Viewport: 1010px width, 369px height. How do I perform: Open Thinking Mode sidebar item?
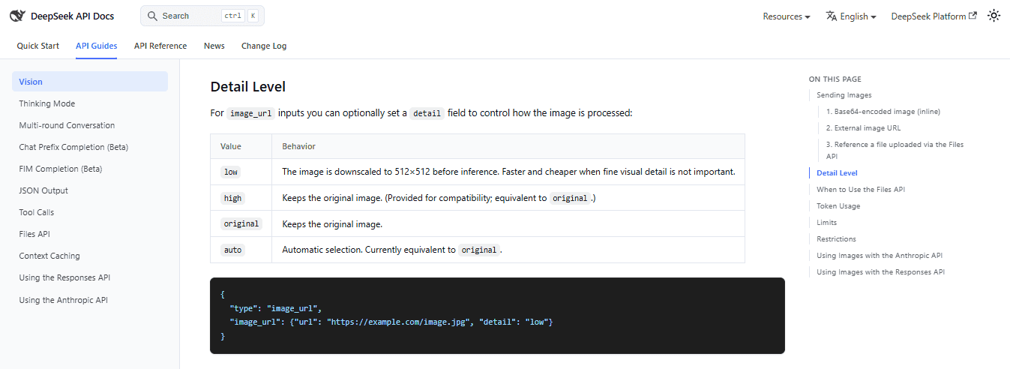tap(90, 103)
